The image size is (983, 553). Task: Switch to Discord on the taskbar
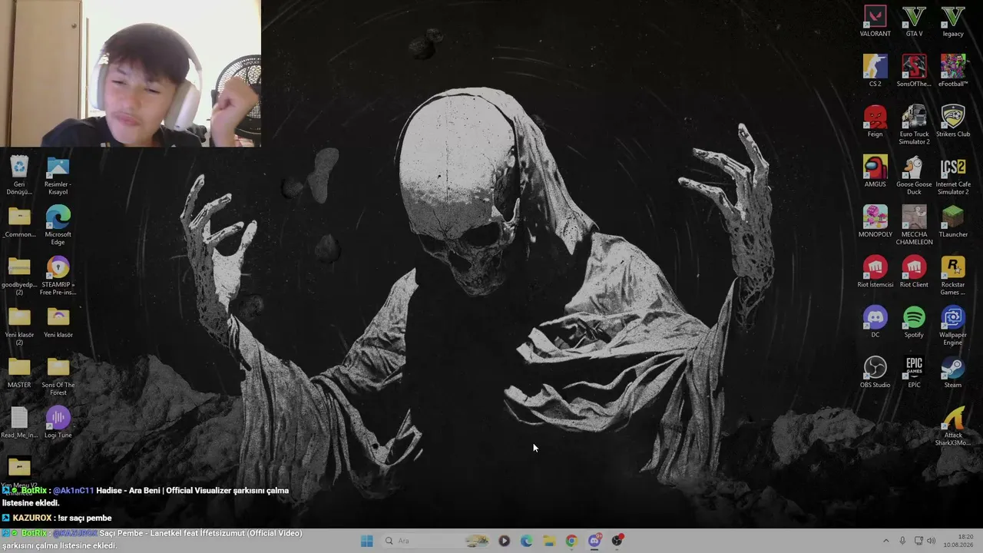[594, 541]
